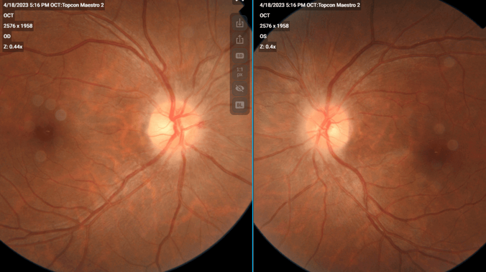
Task: Click the OD laterality label
Action: click(7, 36)
